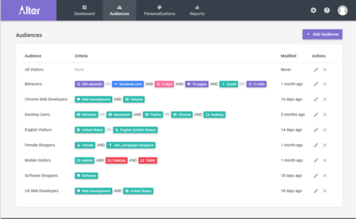The height and width of the screenshot is (219, 356).
Task: Open the help question mark icon
Action: coord(327,10)
